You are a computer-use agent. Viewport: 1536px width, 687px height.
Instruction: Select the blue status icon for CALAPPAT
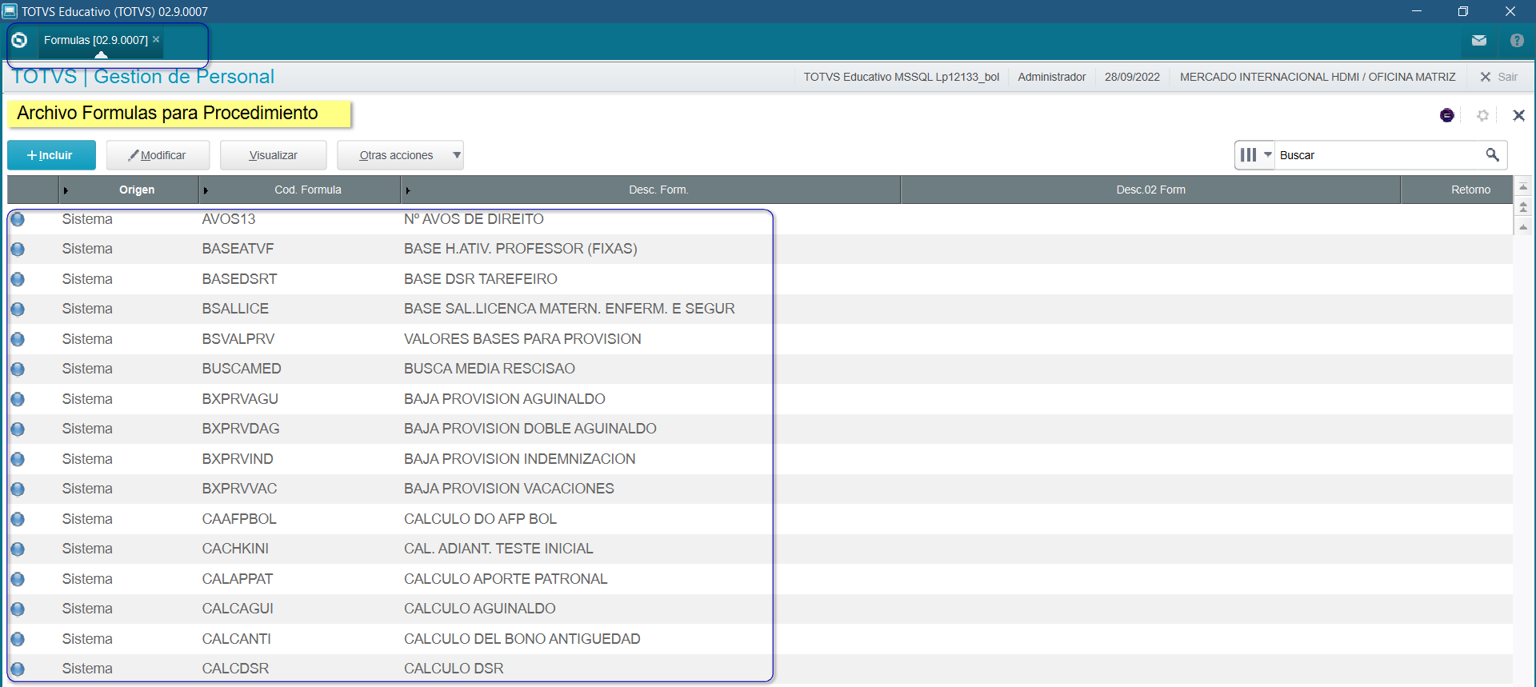tap(18, 579)
